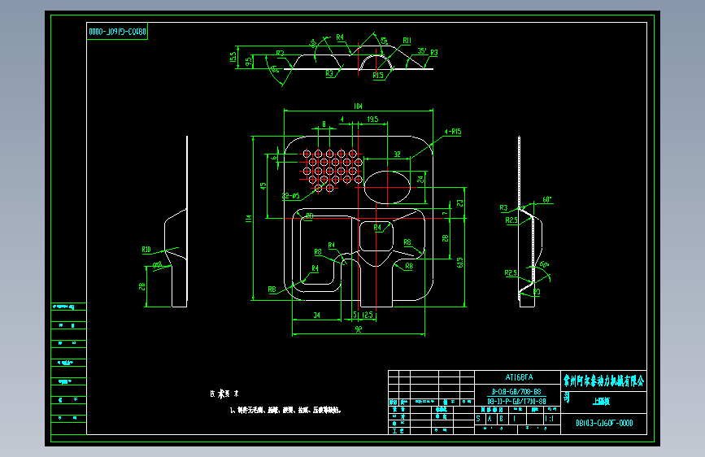Select technical requirement note line 1

click(x=285, y=410)
